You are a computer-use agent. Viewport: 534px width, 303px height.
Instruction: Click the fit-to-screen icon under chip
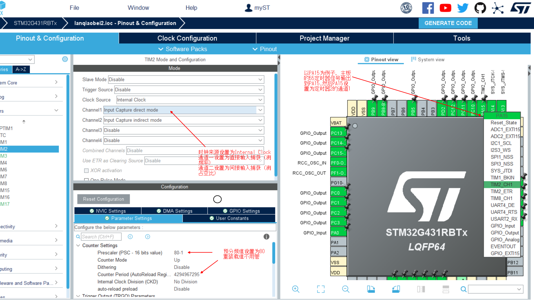click(x=321, y=289)
